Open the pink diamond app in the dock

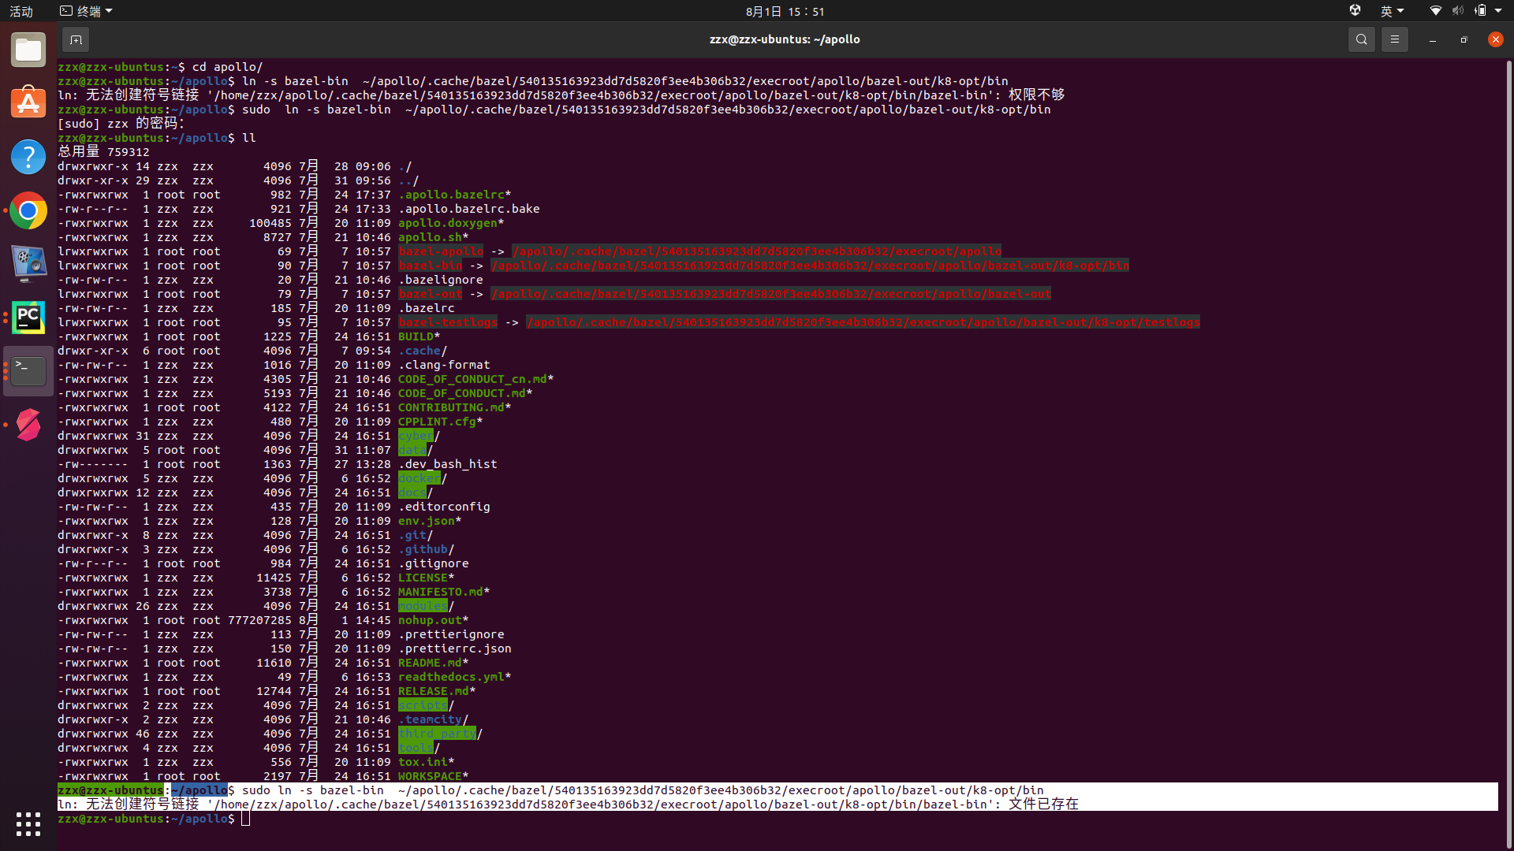point(28,424)
